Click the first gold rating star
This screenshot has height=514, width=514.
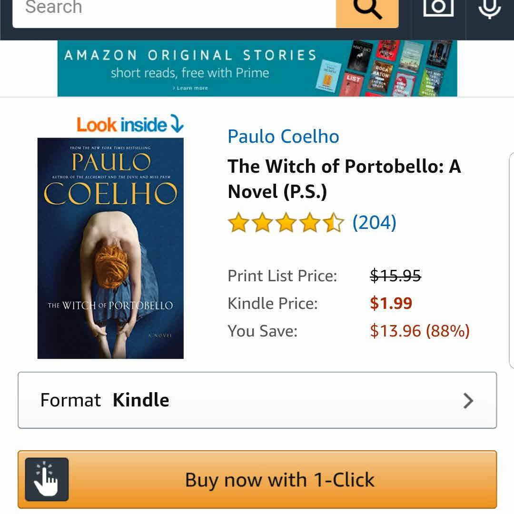[238, 223]
